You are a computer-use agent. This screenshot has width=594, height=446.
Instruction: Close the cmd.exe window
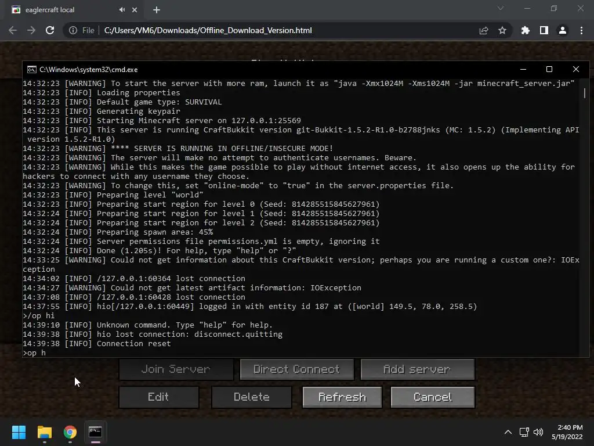[x=576, y=70]
